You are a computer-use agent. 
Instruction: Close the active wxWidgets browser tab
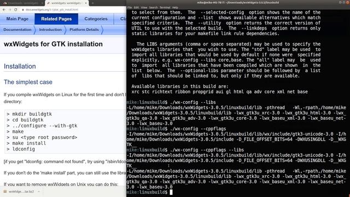click(x=86, y=3)
